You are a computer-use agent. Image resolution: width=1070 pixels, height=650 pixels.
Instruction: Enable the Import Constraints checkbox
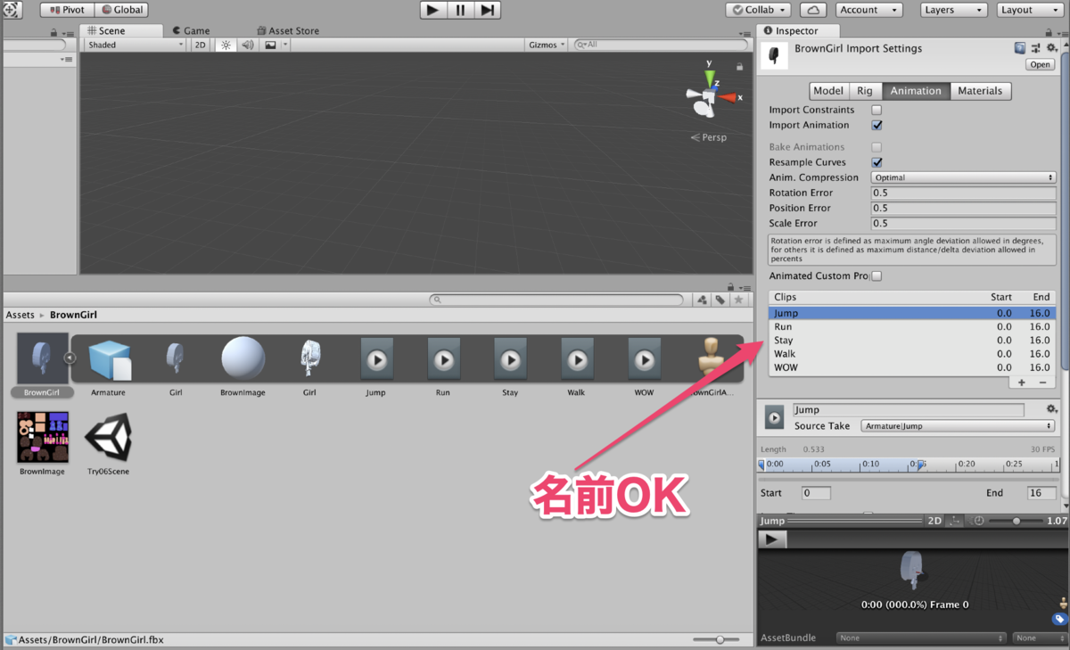pyautogui.click(x=877, y=110)
